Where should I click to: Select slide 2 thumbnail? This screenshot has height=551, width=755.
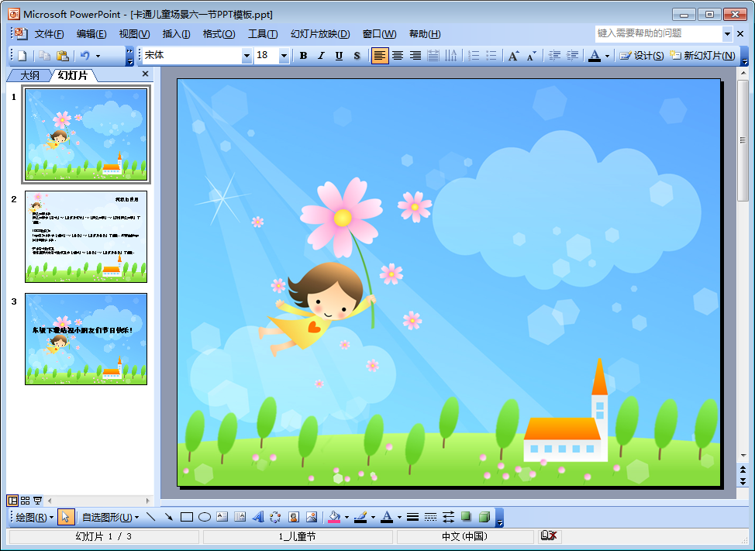pos(86,237)
